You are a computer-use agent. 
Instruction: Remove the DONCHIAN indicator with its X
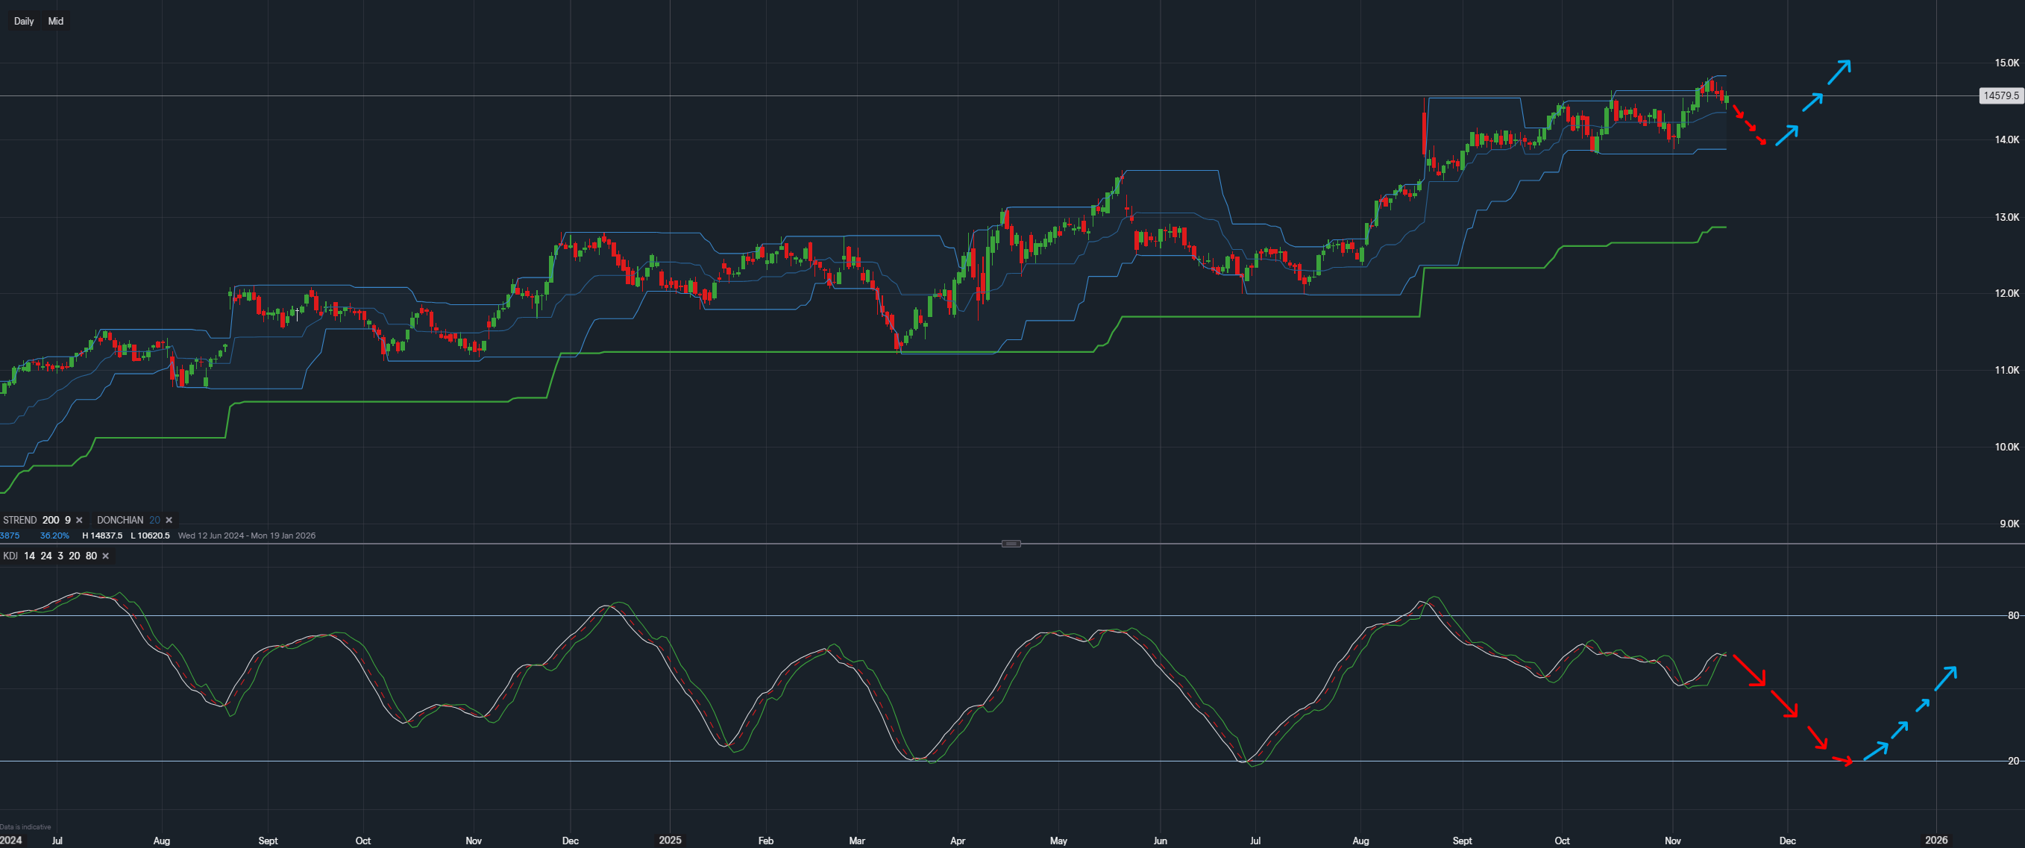[x=169, y=521]
